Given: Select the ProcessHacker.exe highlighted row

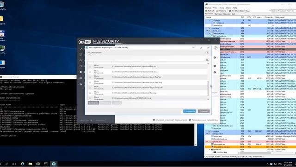Looking at the screenshot, I should (x=250, y=147).
